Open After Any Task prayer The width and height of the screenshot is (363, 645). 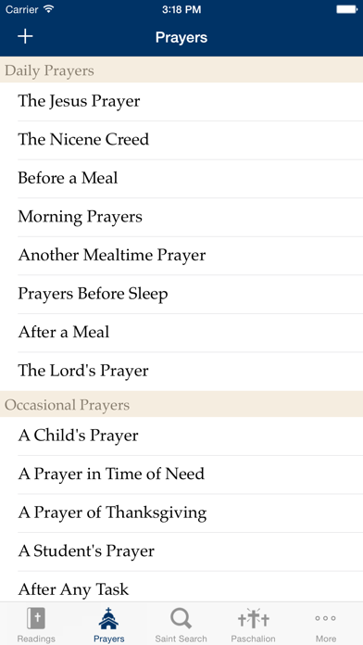(x=181, y=587)
